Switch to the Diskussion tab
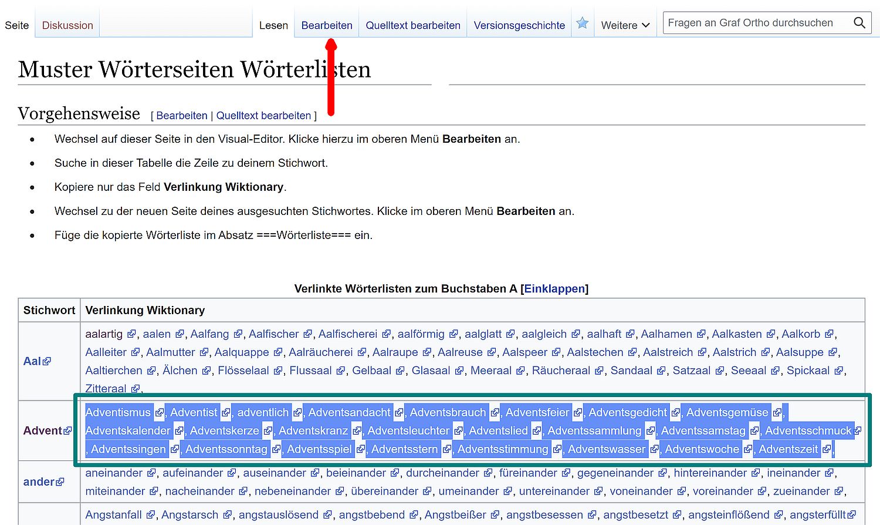This screenshot has height=525, width=880. [67, 25]
